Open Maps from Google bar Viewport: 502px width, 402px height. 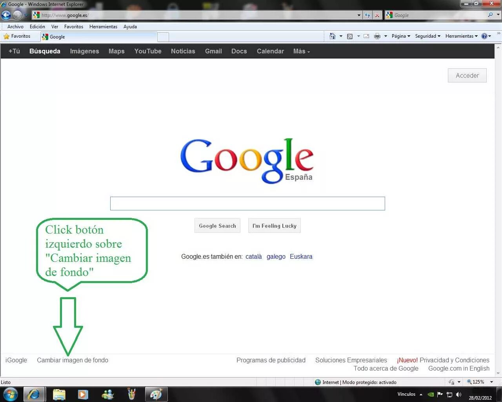[x=116, y=51]
